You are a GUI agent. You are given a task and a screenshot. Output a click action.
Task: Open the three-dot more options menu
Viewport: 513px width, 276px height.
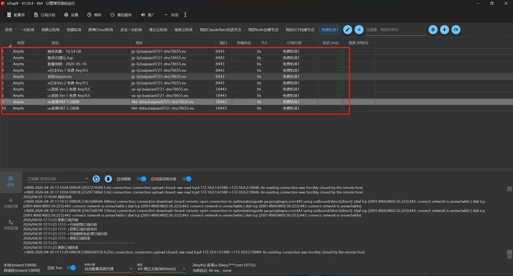185,15
